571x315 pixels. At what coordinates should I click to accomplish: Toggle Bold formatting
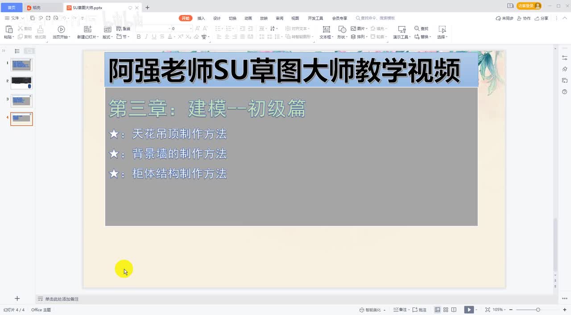(x=139, y=37)
